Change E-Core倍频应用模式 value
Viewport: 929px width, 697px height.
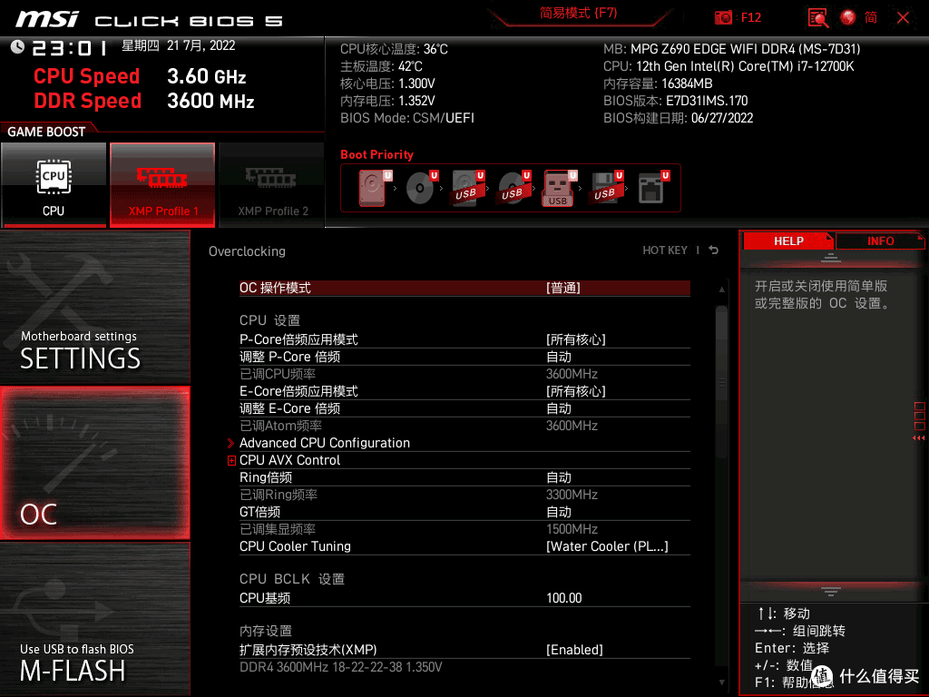pos(576,391)
